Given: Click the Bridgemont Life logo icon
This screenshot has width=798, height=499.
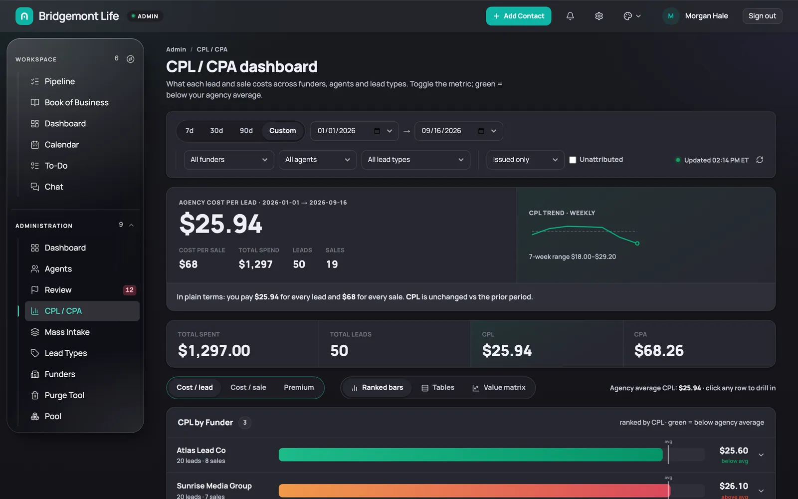Looking at the screenshot, I should click(x=24, y=16).
